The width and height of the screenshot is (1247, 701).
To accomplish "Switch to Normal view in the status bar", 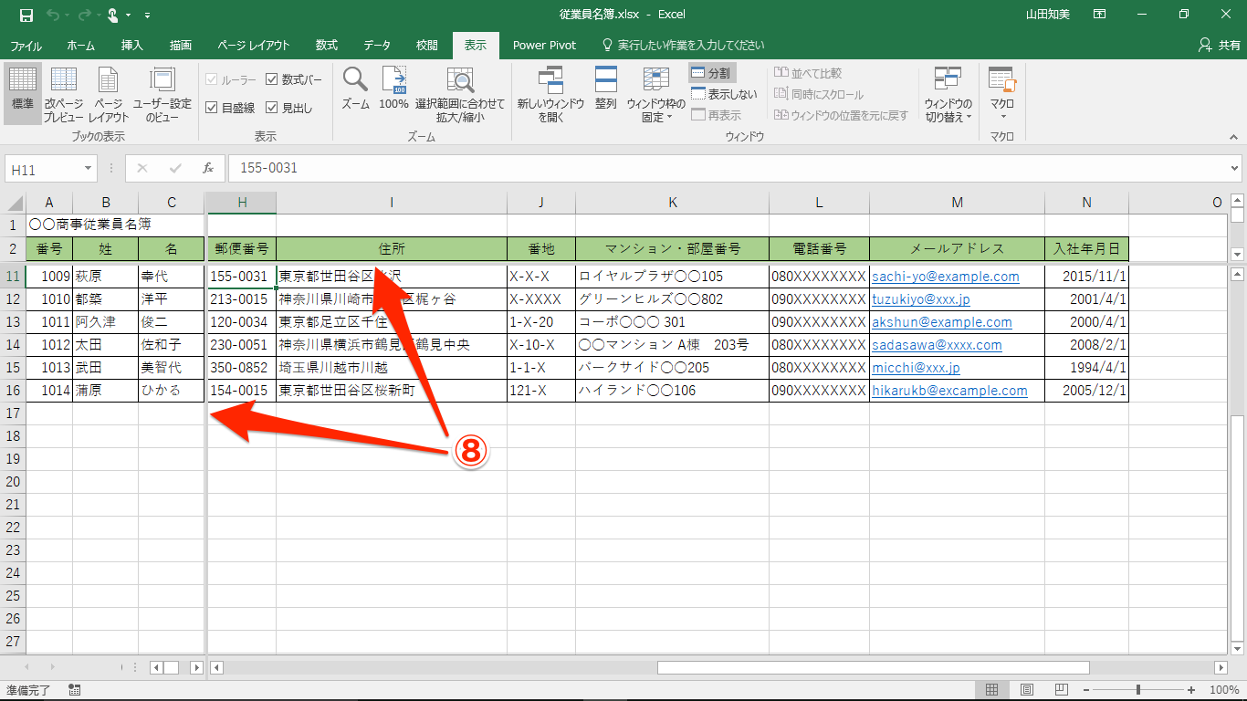I will (992, 690).
